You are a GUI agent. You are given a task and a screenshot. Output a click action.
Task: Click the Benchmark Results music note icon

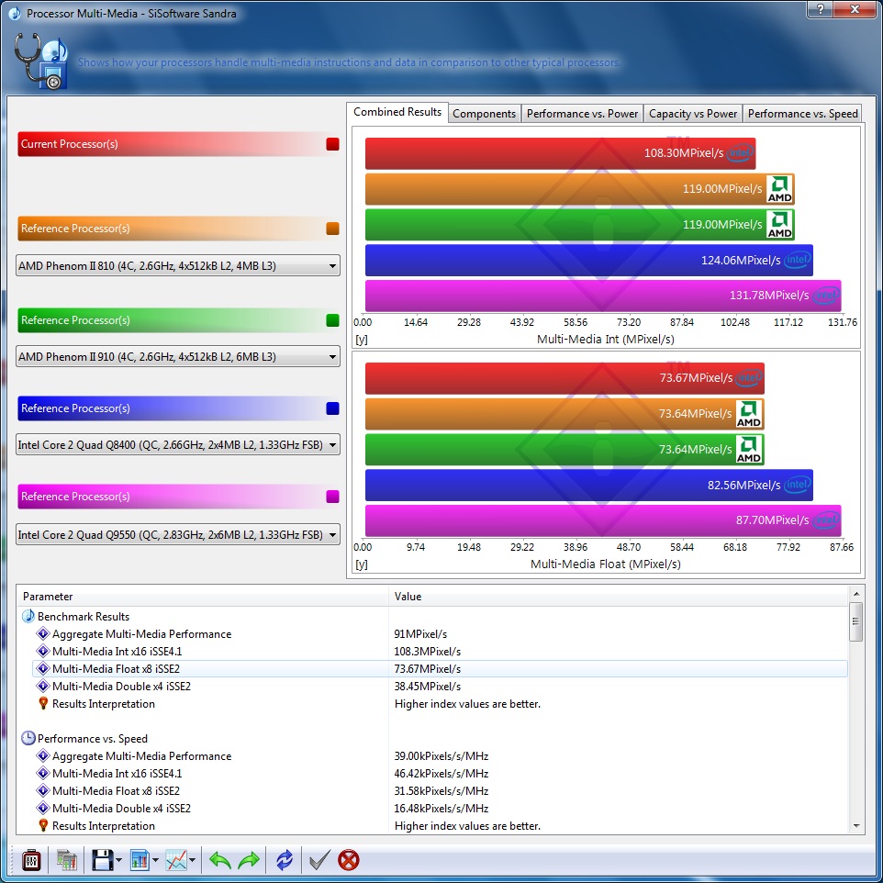[28, 616]
